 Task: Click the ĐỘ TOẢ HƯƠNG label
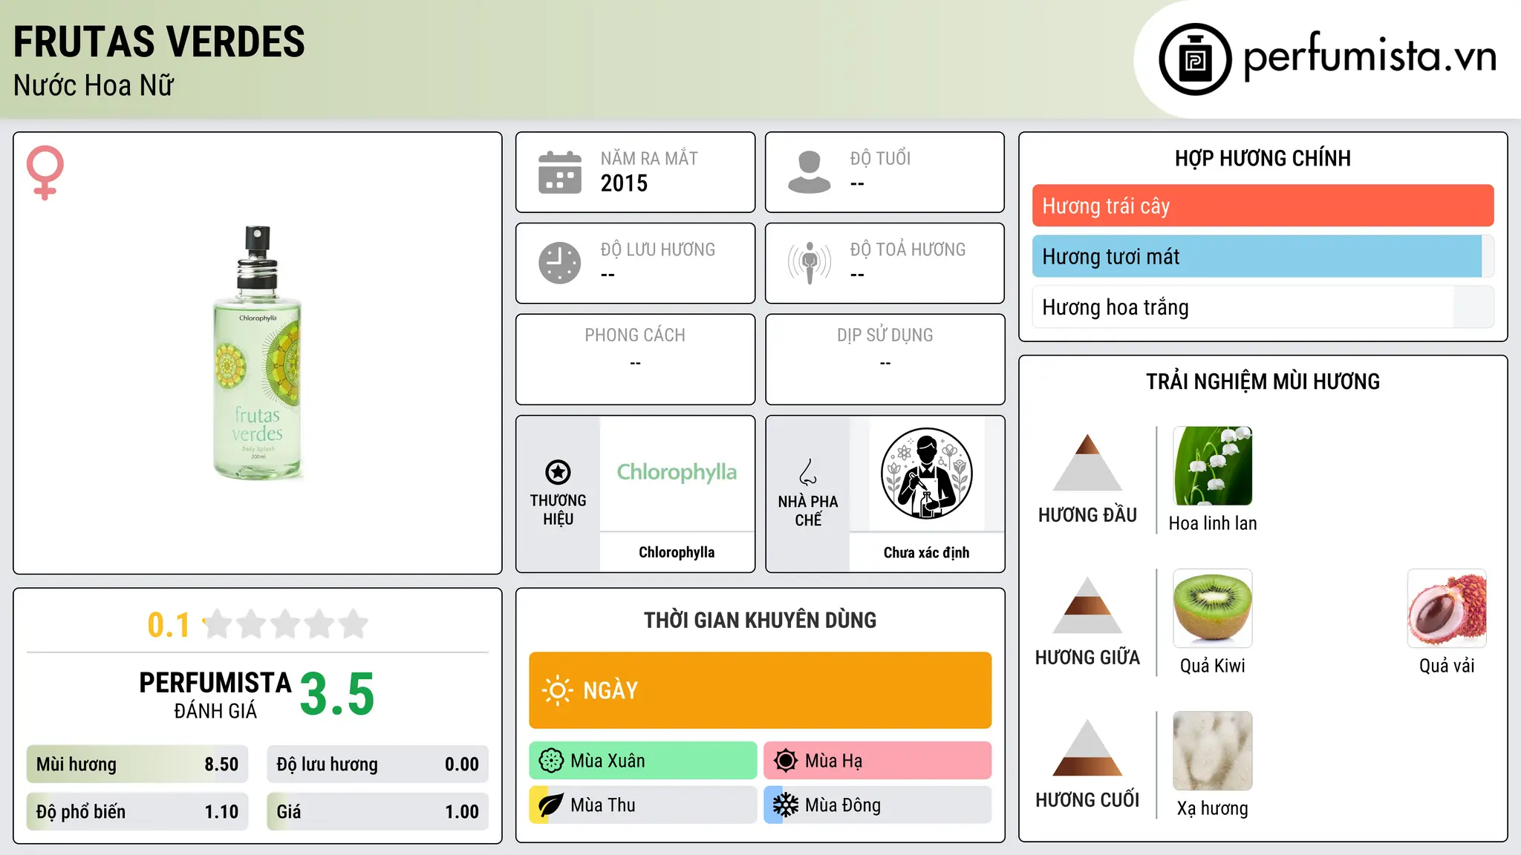[x=908, y=249]
